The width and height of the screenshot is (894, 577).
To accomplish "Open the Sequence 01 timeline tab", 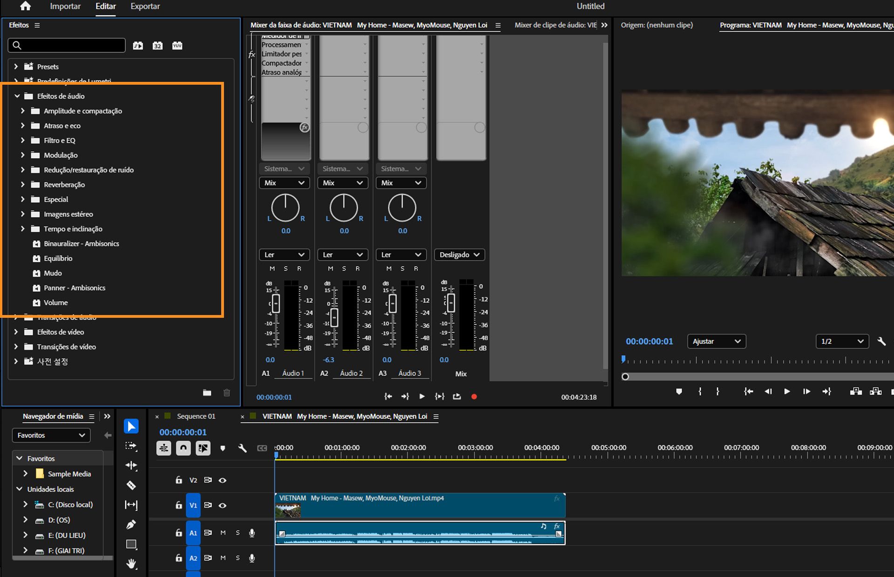I will 195,416.
